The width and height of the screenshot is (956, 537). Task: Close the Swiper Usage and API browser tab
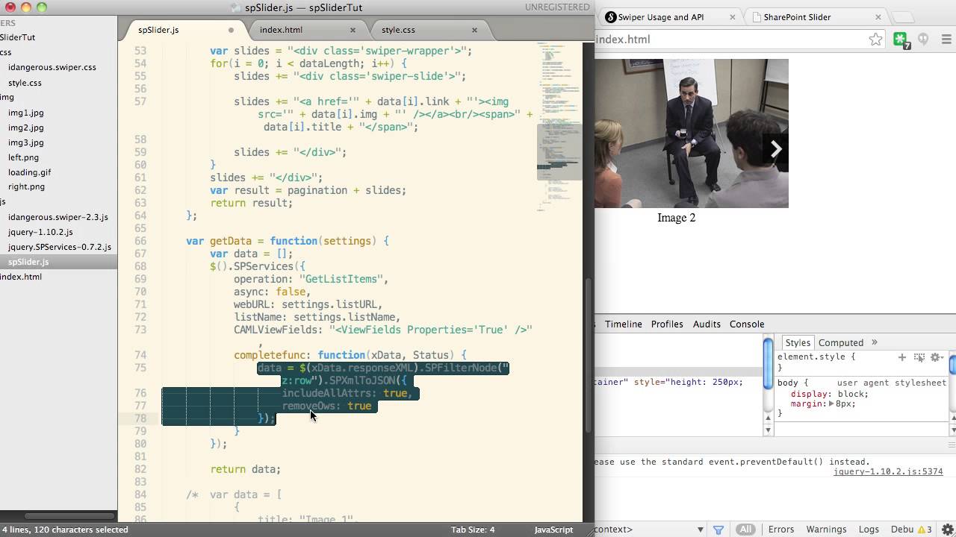pyautogui.click(x=733, y=17)
